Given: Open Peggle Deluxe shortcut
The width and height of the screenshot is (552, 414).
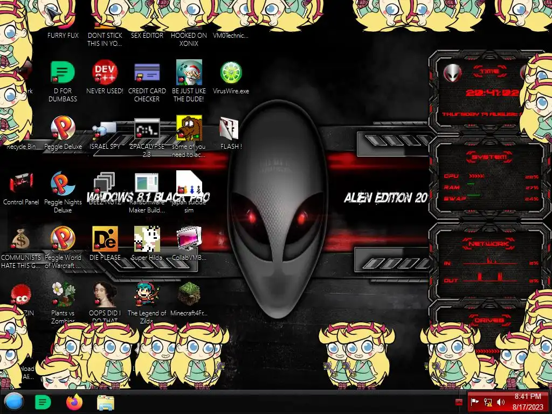Looking at the screenshot, I should (x=63, y=128).
